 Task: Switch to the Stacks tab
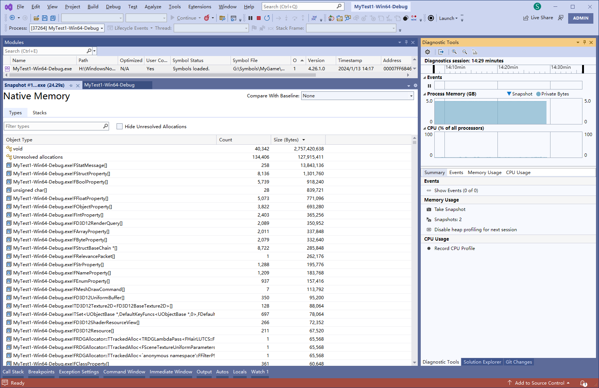[39, 113]
